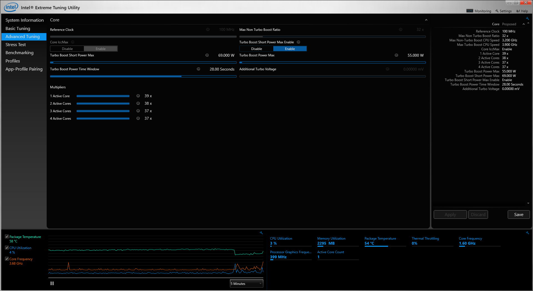Click info icon for Additional Turbo Voltage
This screenshot has height=291, width=533.
click(x=387, y=69)
